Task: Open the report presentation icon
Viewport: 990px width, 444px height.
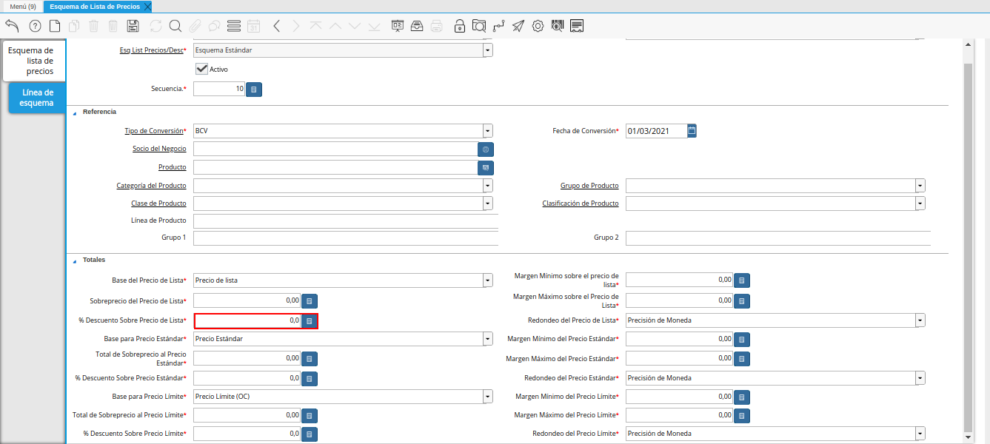Action: pos(398,26)
